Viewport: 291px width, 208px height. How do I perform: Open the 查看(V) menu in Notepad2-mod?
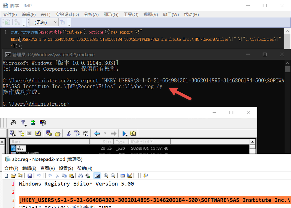[x=47, y=168]
